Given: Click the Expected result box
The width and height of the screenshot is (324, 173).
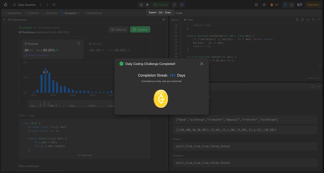Looking at the screenshot, I should coord(245,163).
